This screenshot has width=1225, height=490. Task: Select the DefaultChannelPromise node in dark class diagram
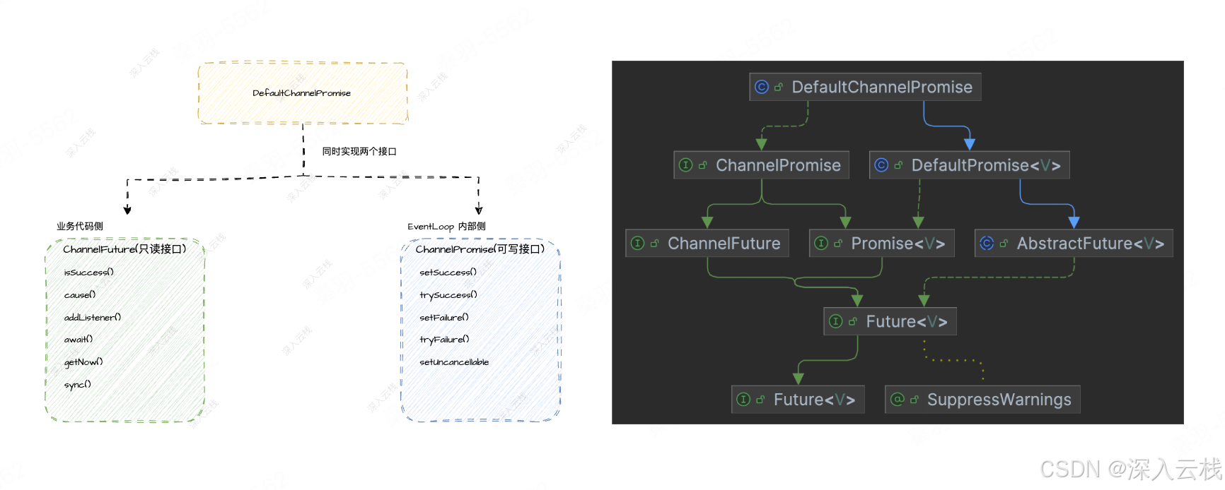click(x=865, y=87)
